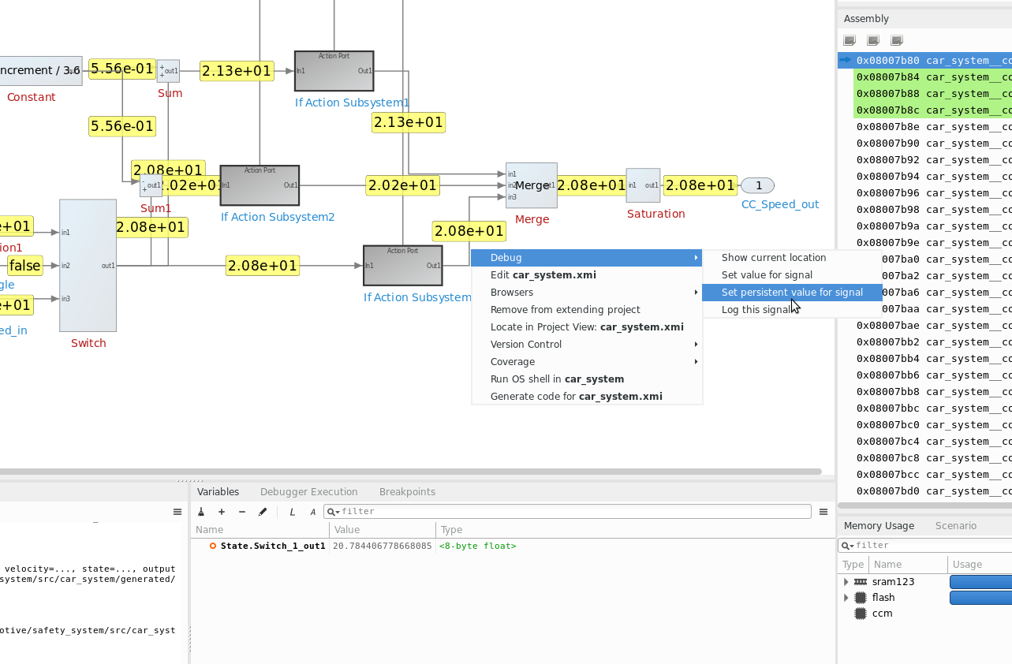1012x664 pixels.
Task: Choose Generate code for car_system.xmi
Action: click(587, 397)
